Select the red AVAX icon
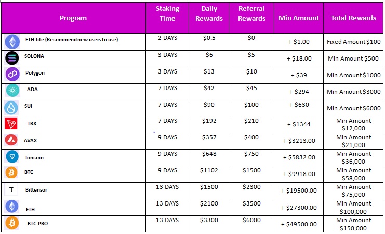 point(11,140)
